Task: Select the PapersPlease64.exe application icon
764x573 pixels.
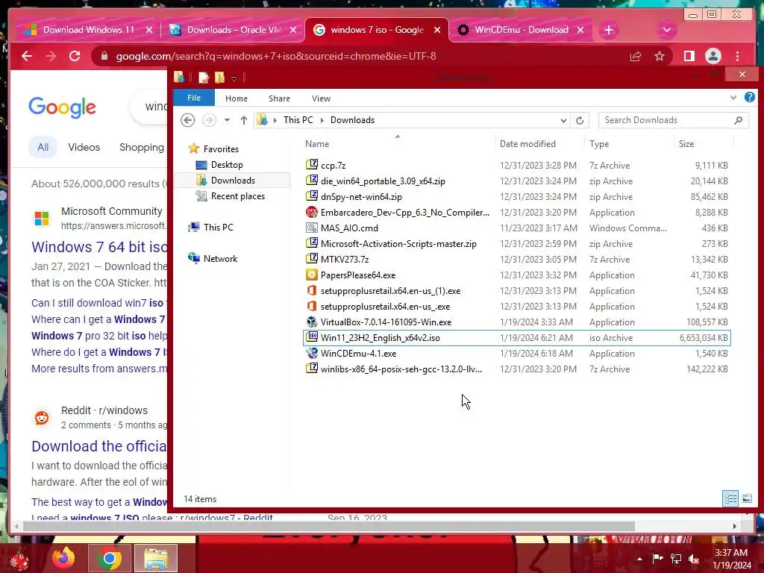Action: 312,275
